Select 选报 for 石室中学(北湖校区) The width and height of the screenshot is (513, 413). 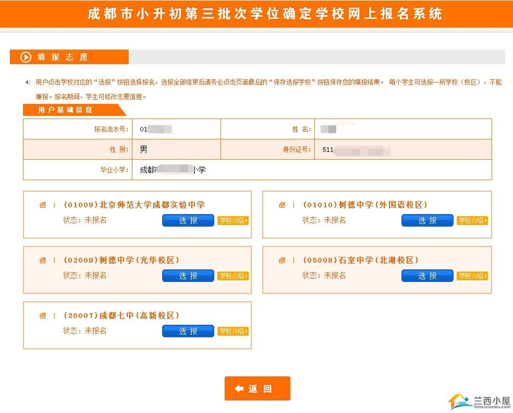tap(427, 276)
